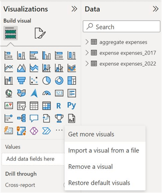
Task: Select the Scatter chart visual
Action: 34,80
